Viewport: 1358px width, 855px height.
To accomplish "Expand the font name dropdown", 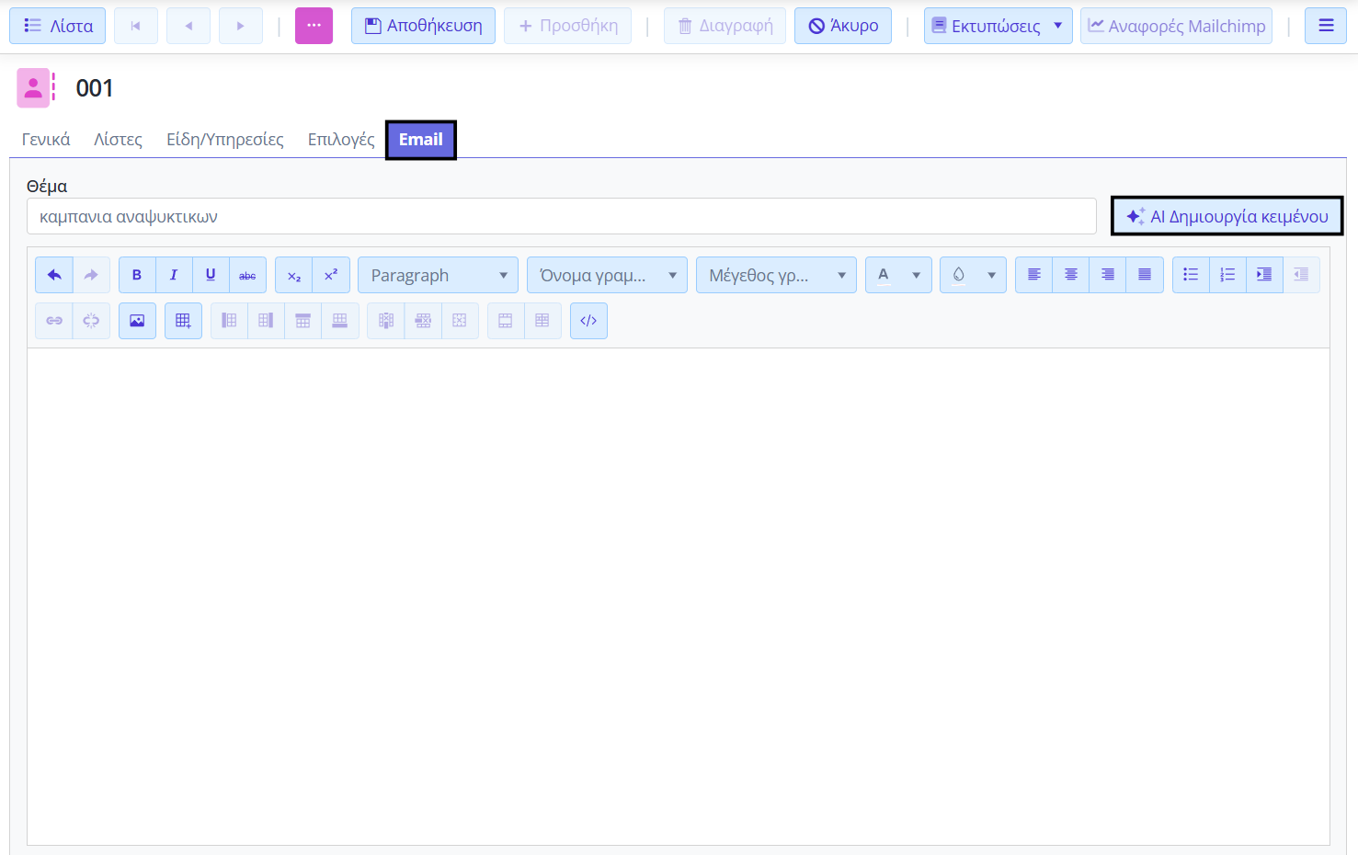I will 607,275.
